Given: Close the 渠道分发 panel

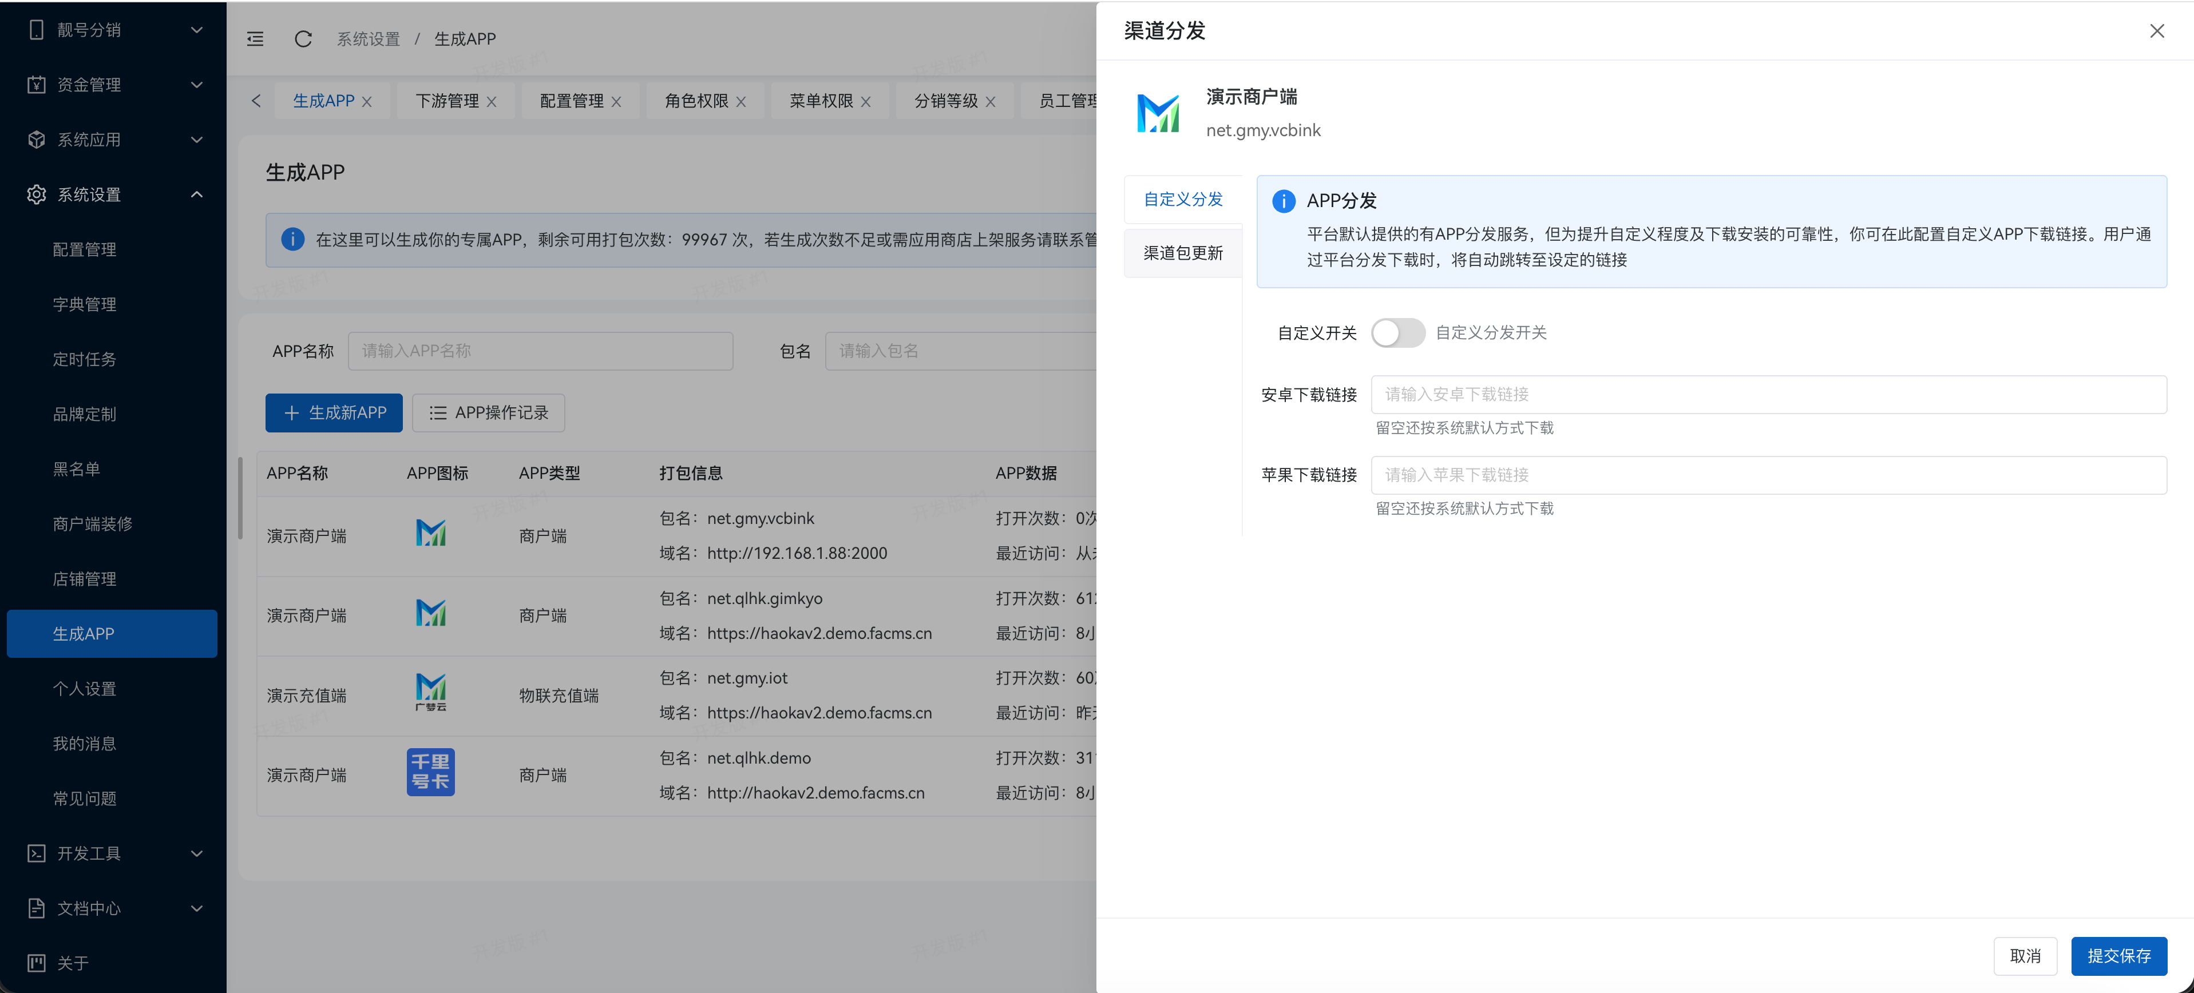Looking at the screenshot, I should tap(2157, 31).
